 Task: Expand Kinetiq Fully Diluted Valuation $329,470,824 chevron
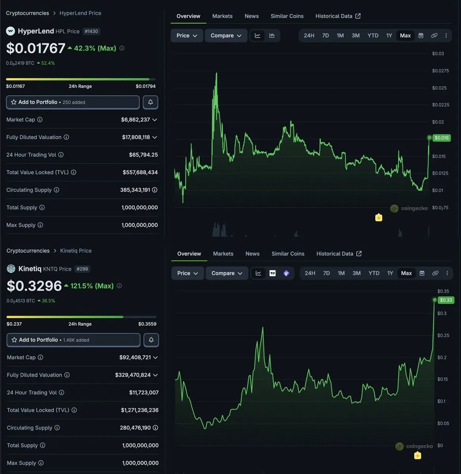tap(155, 375)
